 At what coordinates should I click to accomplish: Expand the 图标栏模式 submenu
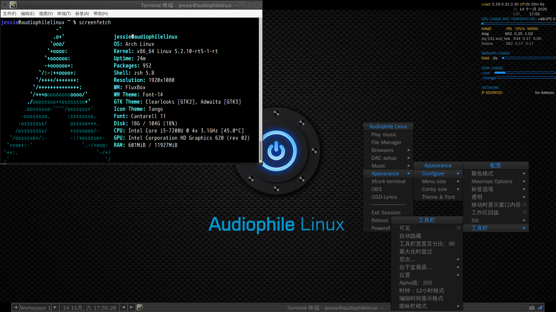tap(427, 306)
